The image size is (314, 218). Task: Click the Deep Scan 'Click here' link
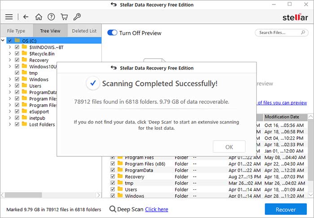point(157,209)
